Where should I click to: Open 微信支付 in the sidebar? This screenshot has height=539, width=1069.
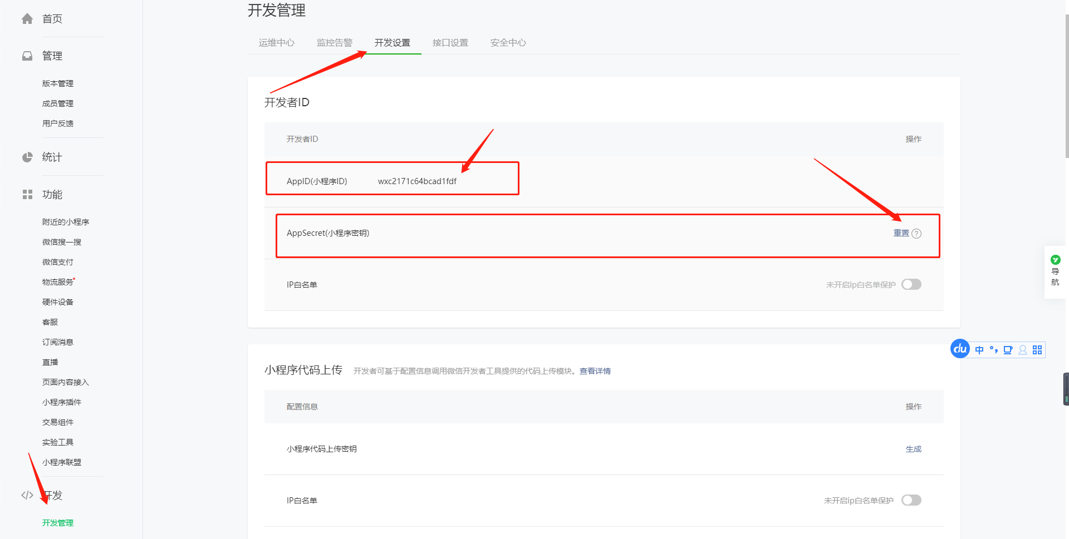click(58, 262)
